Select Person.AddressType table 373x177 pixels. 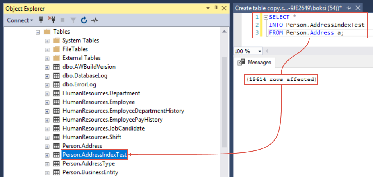89,164
